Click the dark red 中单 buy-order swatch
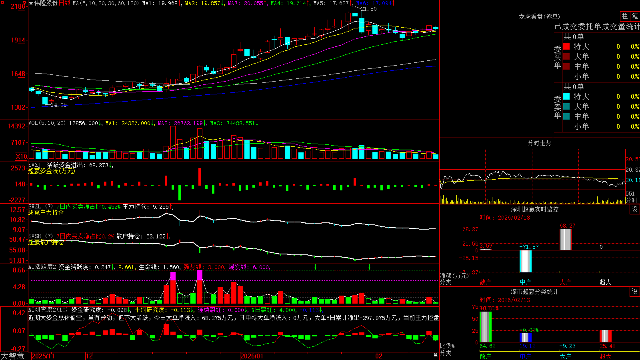The height and width of the screenshot is (360, 640). (566, 66)
